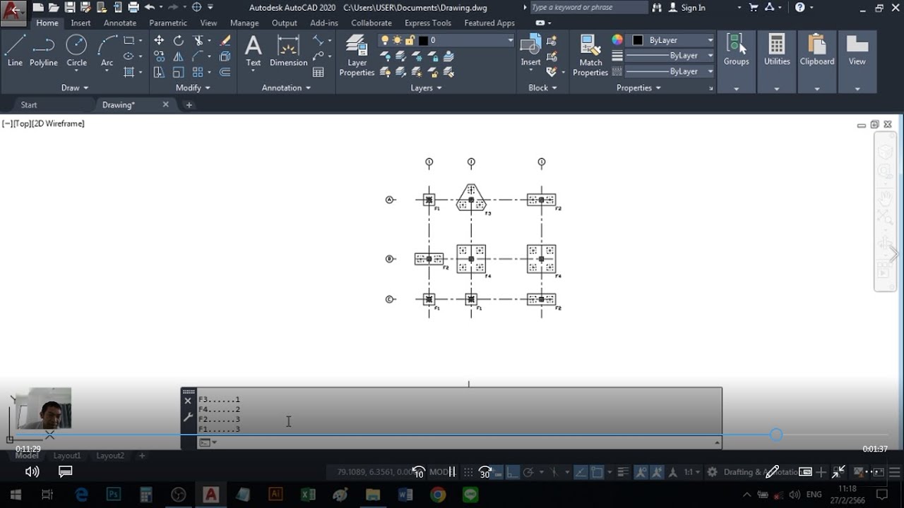Switch to the Parametric ribbon tab

click(x=168, y=23)
